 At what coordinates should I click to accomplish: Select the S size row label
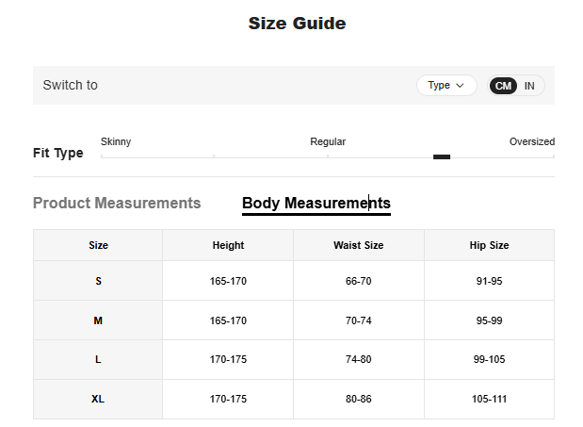point(98,282)
